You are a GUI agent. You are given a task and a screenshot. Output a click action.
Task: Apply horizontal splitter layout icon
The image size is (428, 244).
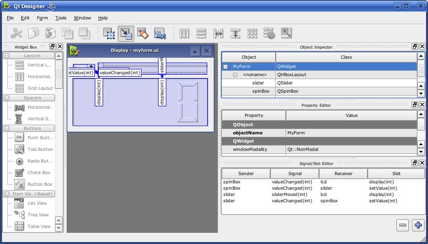click(218, 33)
